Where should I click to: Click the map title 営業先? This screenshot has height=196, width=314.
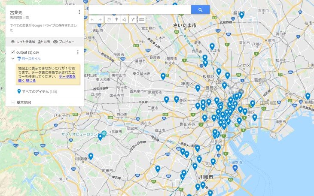(16, 12)
